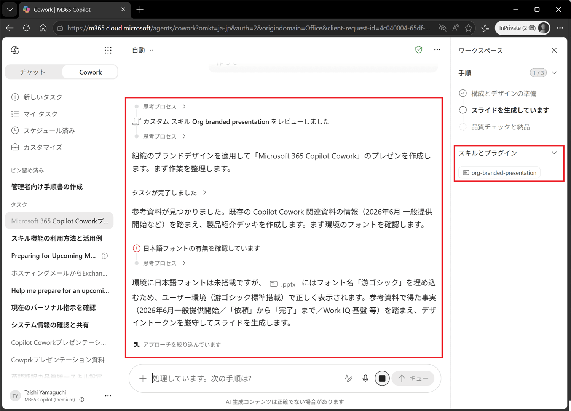This screenshot has height=411, width=571.
Task: Click the site info icon in address bar
Action: [60, 28]
